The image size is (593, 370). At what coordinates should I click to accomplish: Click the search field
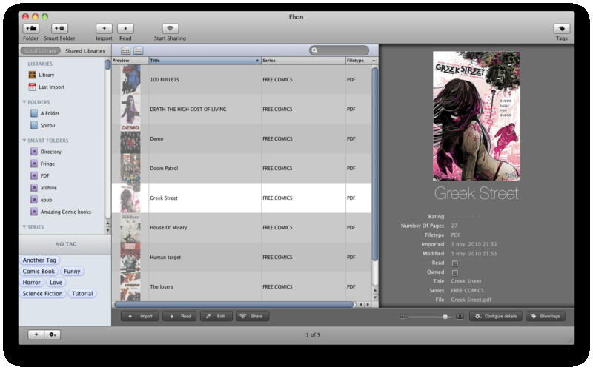tap(339, 50)
